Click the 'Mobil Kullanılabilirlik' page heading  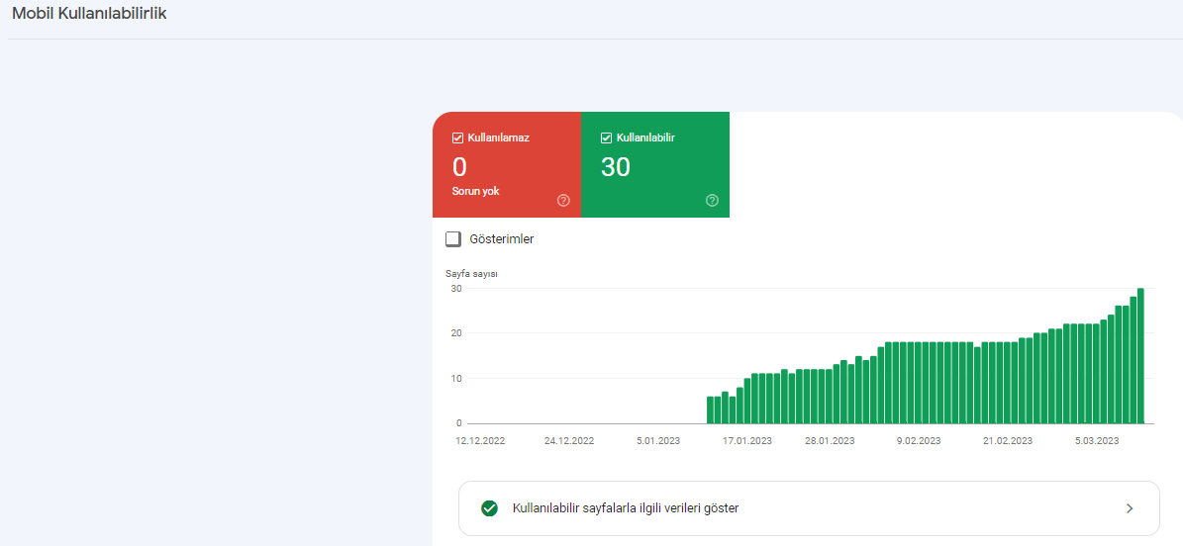coord(89,14)
